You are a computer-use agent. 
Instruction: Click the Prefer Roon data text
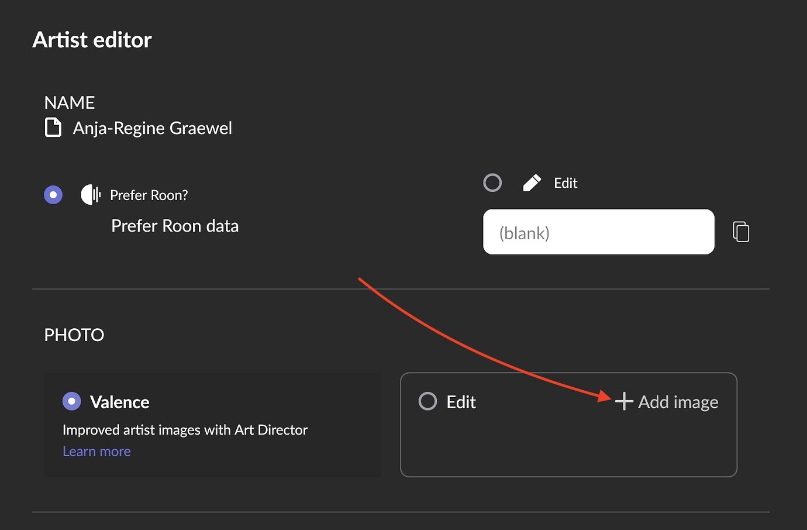click(x=175, y=226)
